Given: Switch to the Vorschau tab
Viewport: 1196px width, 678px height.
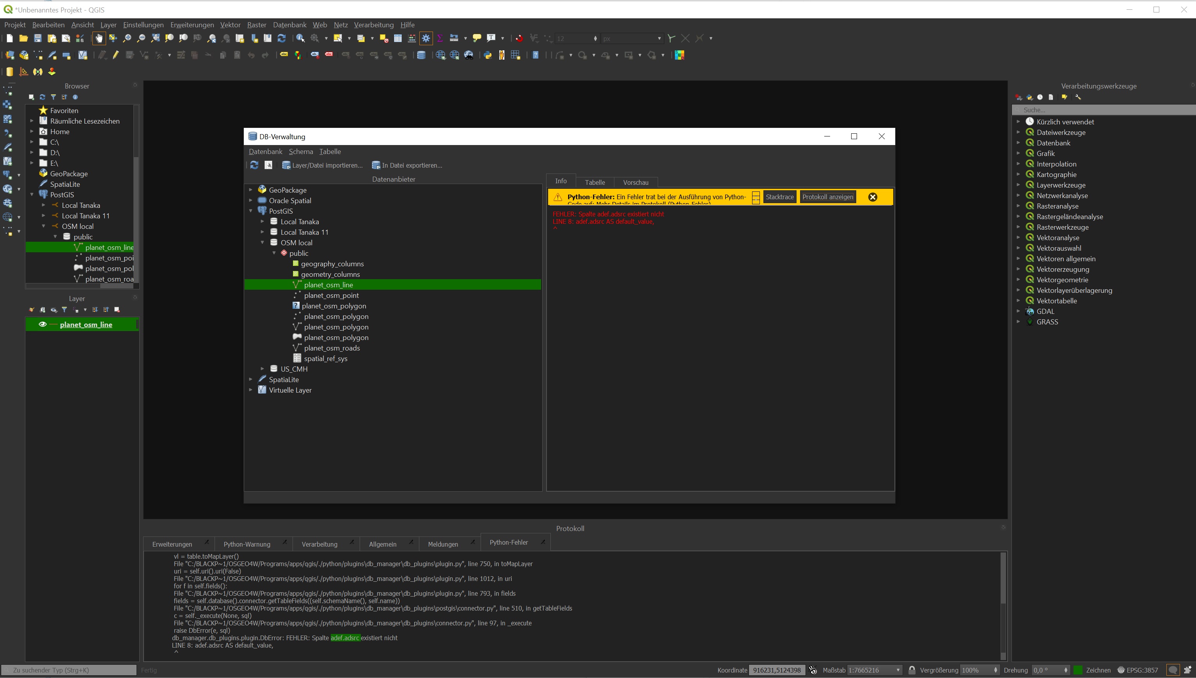Looking at the screenshot, I should pos(635,182).
